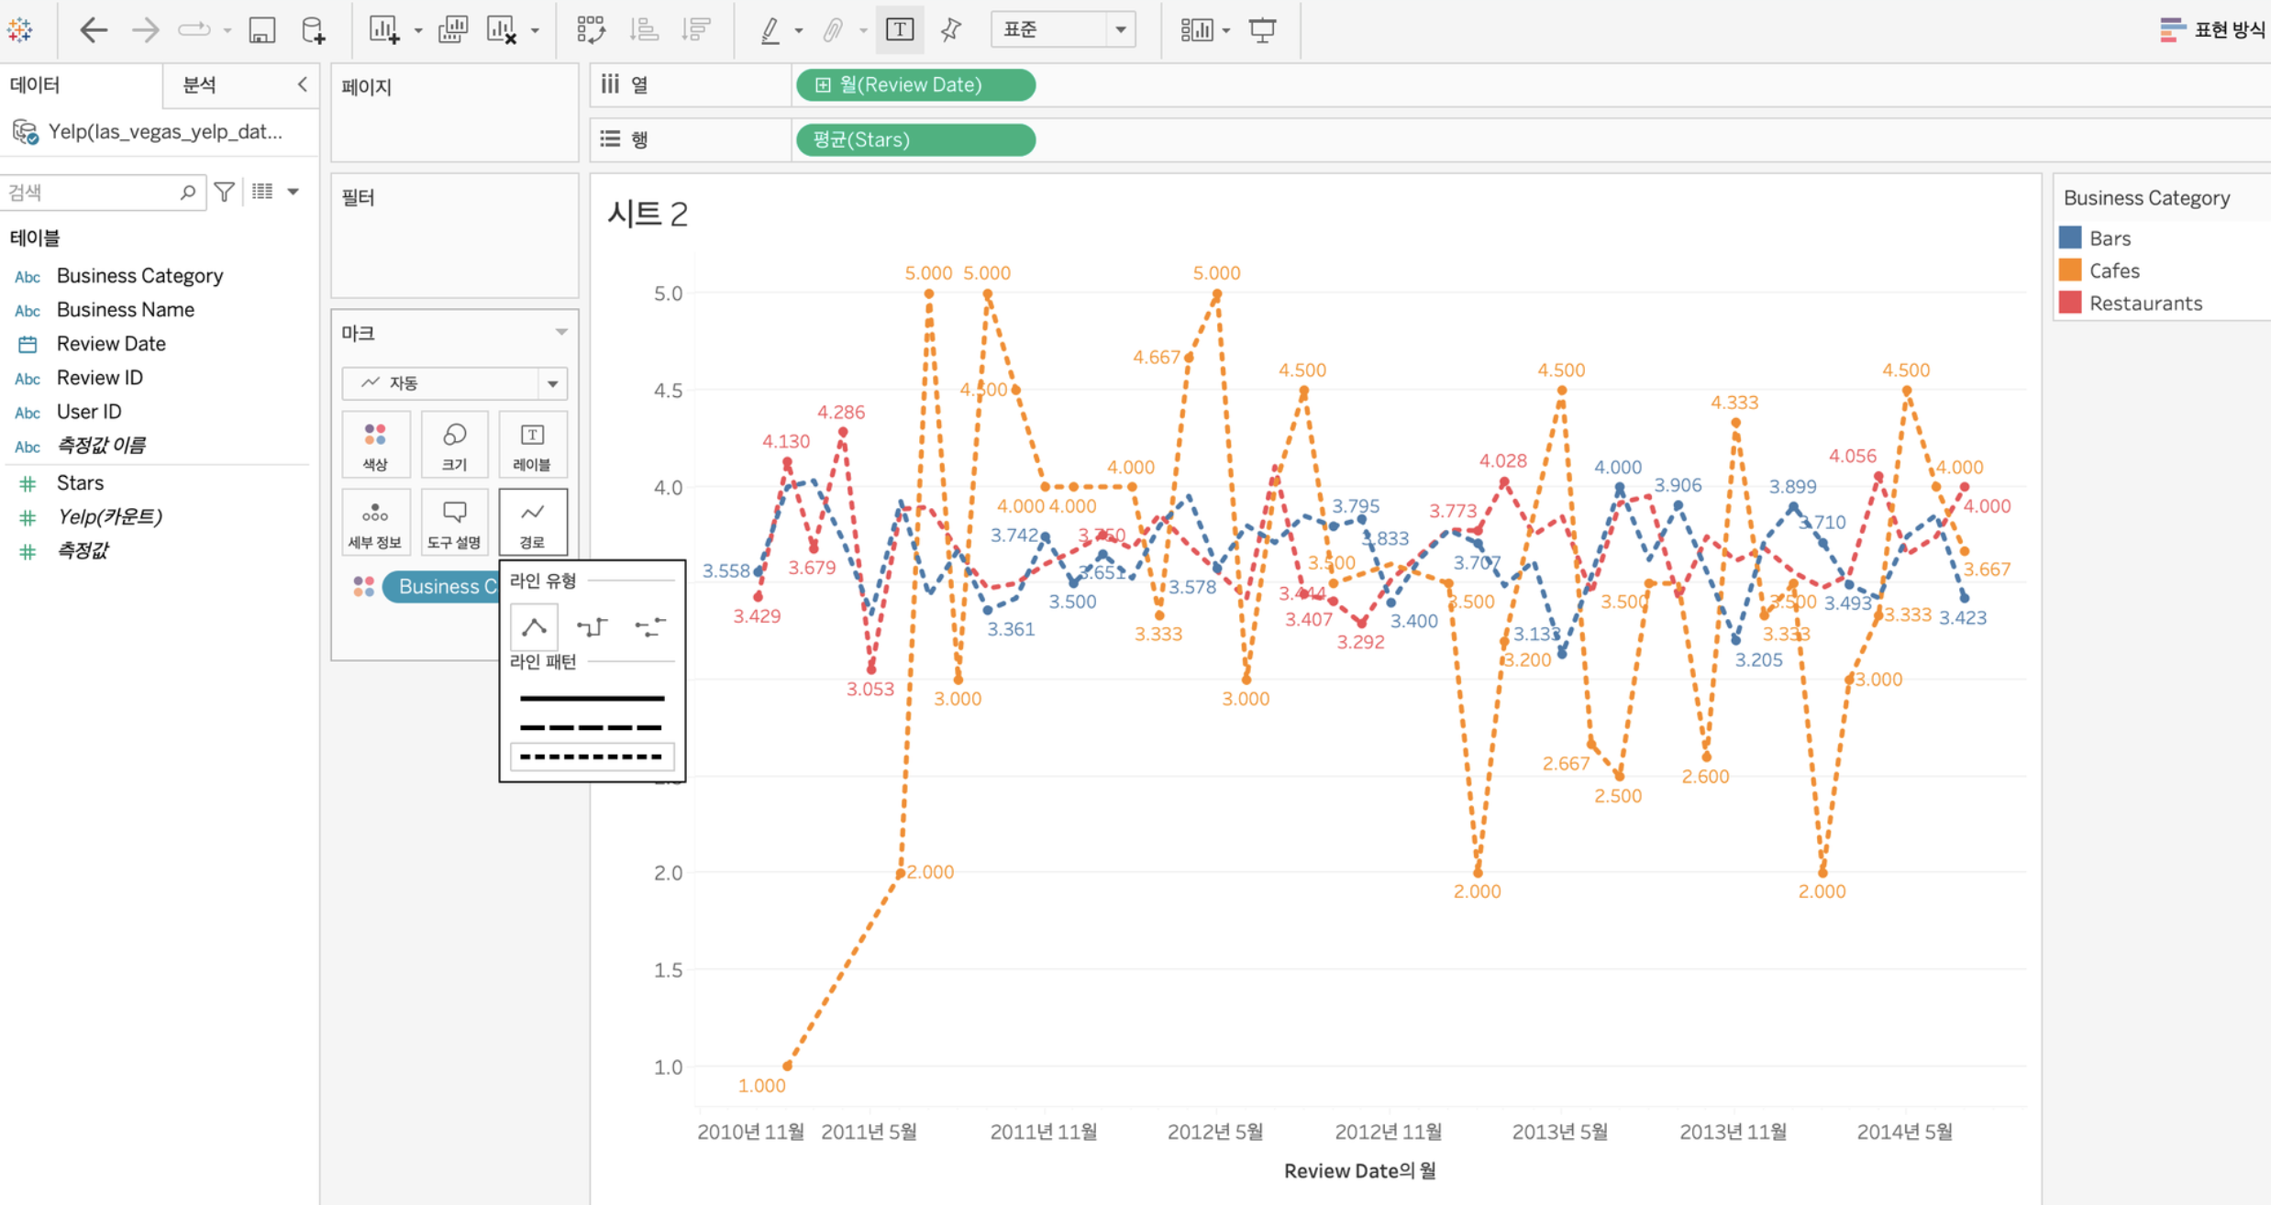Open the Color marks card
Viewport: 2271px width, 1205px height.
(x=375, y=446)
